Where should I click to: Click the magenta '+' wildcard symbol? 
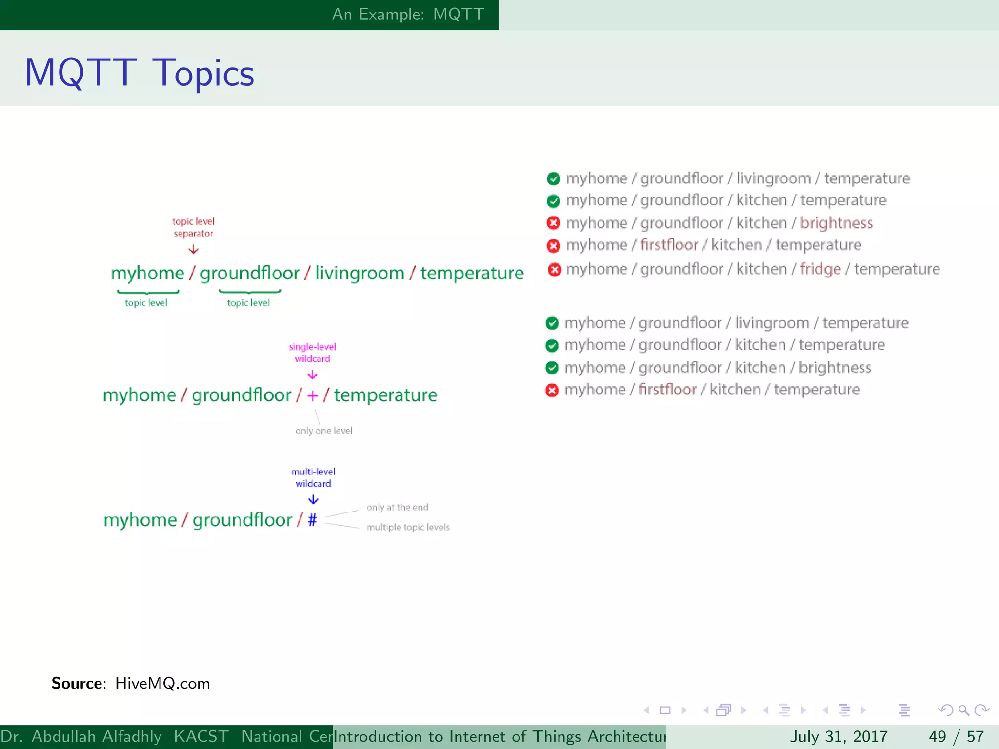312,395
